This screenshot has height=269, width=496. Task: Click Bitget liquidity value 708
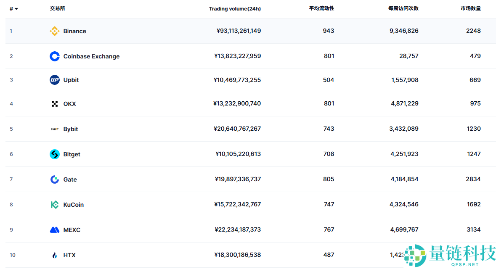[329, 154]
